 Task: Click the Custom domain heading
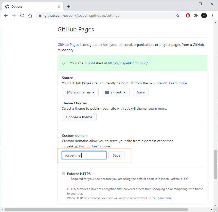75,136
